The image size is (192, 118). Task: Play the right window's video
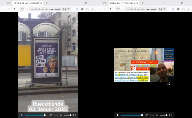pyautogui.click(x=118, y=115)
